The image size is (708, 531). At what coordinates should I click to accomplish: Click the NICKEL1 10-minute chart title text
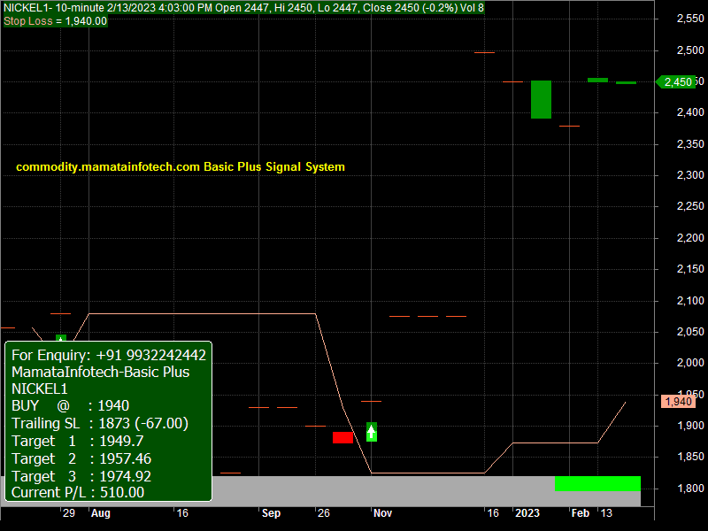click(244, 8)
